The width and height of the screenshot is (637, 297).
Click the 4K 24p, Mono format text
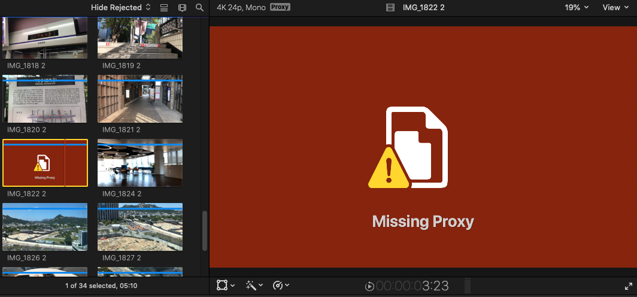(241, 7)
